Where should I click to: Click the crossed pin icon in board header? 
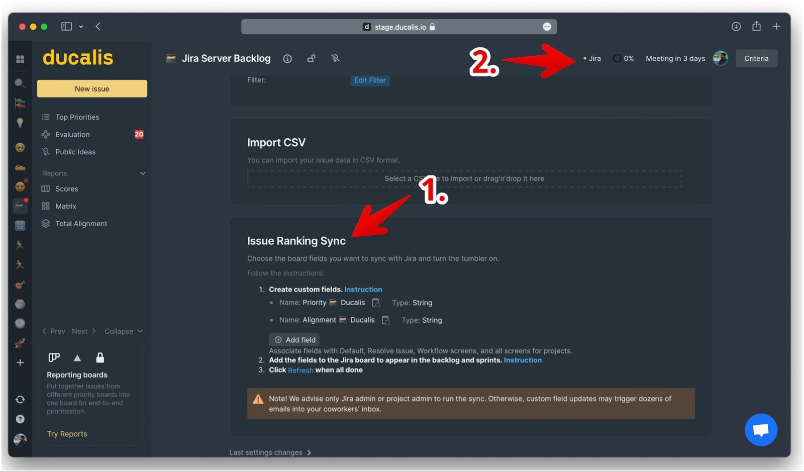[336, 59]
